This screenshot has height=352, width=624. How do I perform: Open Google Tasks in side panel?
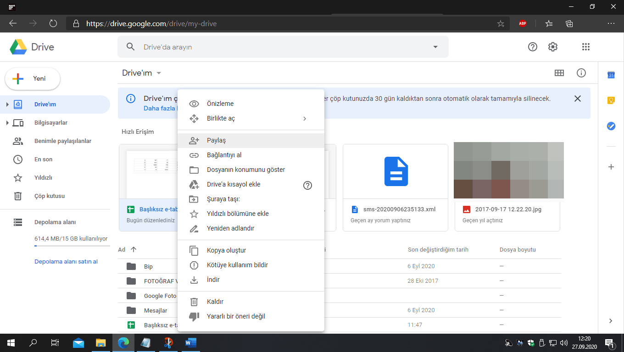click(x=611, y=126)
